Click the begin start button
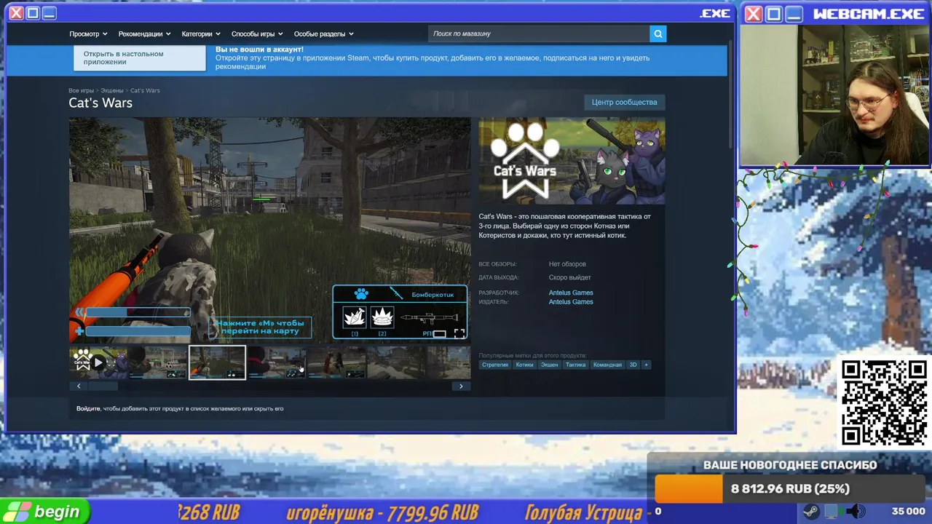The image size is (932, 524). pyautogui.click(x=45, y=512)
